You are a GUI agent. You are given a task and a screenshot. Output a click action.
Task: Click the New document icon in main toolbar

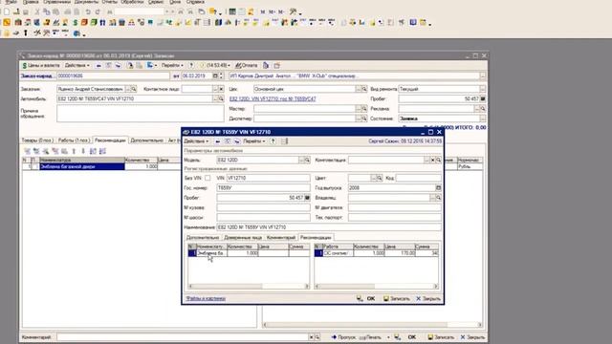[7, 12]
